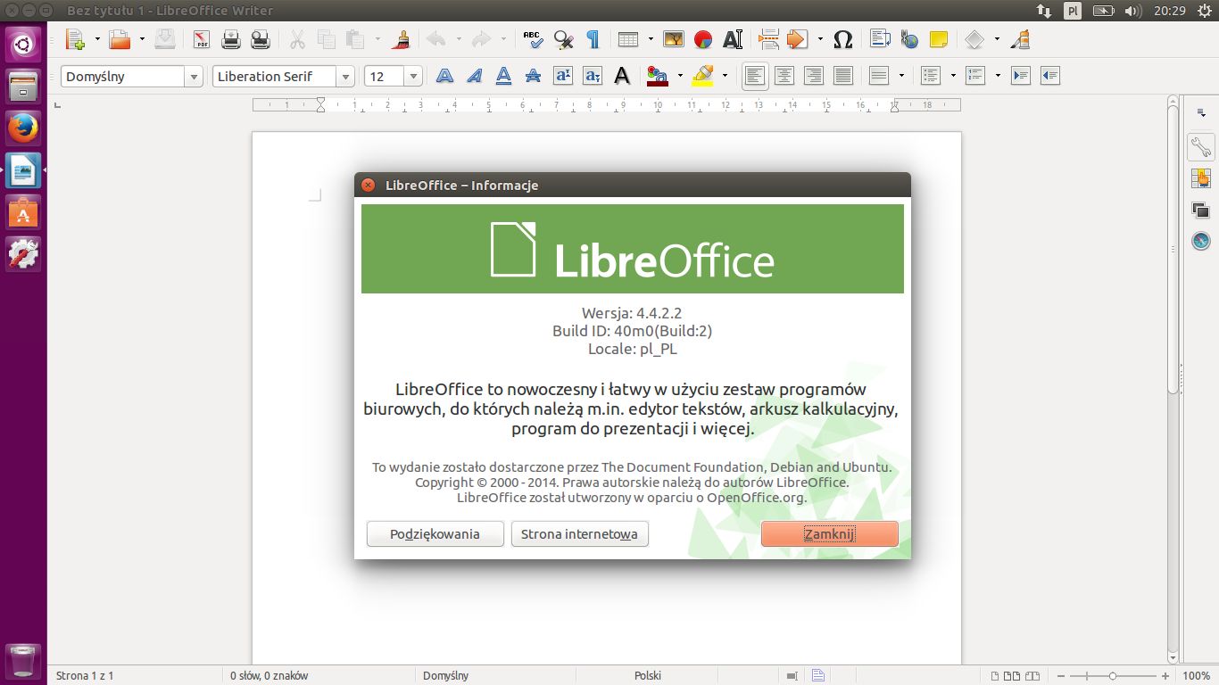The height and width of the screenshot is (685, 1219).
Task: Click the Decrease Font Size icon
Action: pyautogui.click(x=593, y=76)
